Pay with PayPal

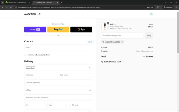[x=58, y=29]
